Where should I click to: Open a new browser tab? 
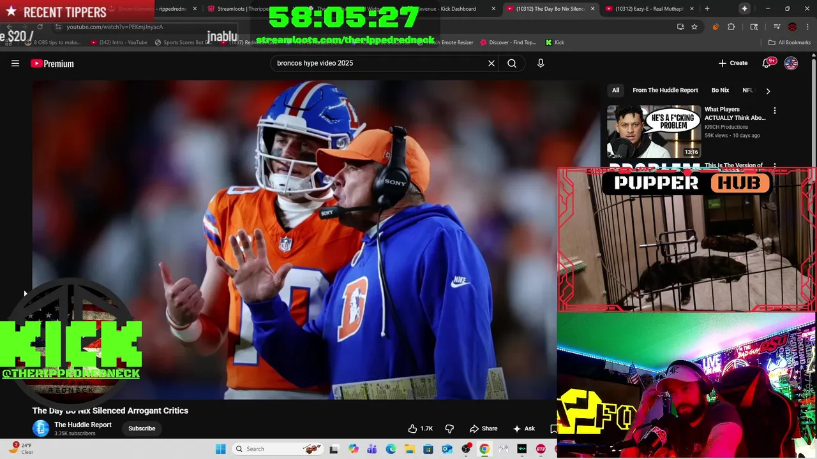[707, 9]
